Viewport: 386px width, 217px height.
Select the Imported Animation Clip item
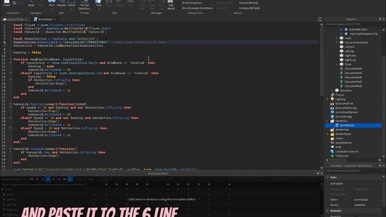363,34
